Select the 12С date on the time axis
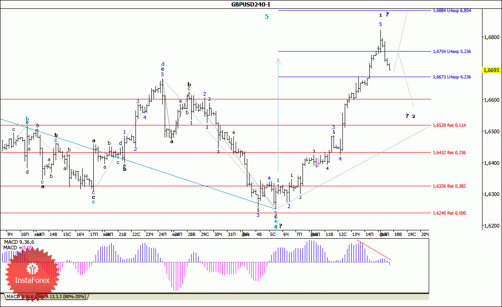The image size is (502, 307). coord(342,235)
